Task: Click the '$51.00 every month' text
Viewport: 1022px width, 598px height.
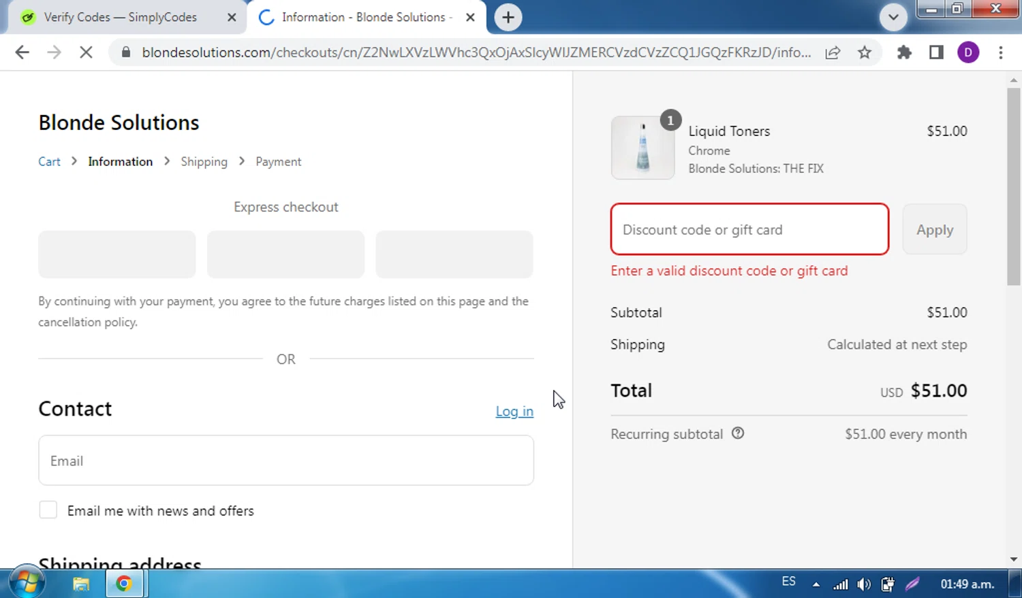Action: [905, 434]
